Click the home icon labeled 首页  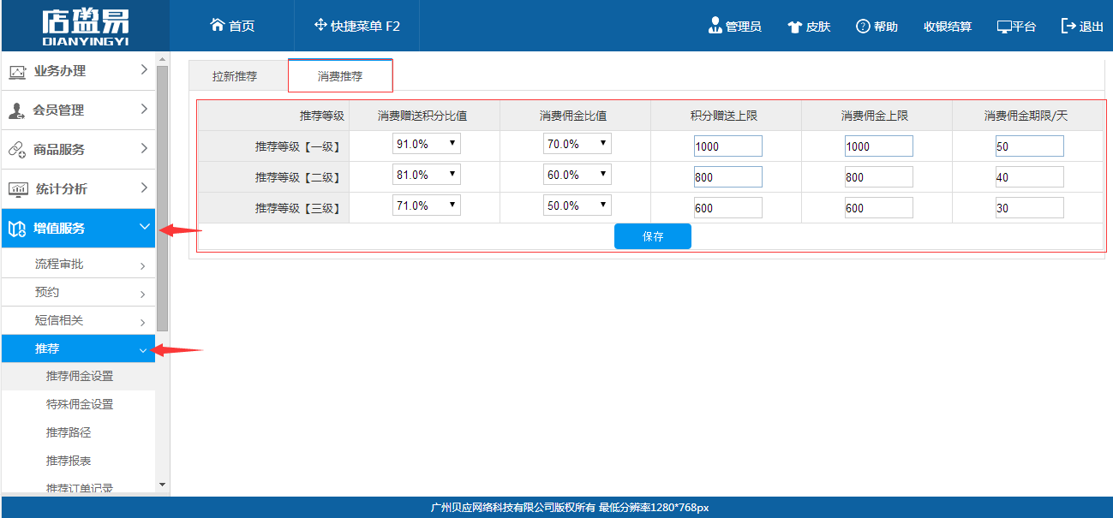218,26
